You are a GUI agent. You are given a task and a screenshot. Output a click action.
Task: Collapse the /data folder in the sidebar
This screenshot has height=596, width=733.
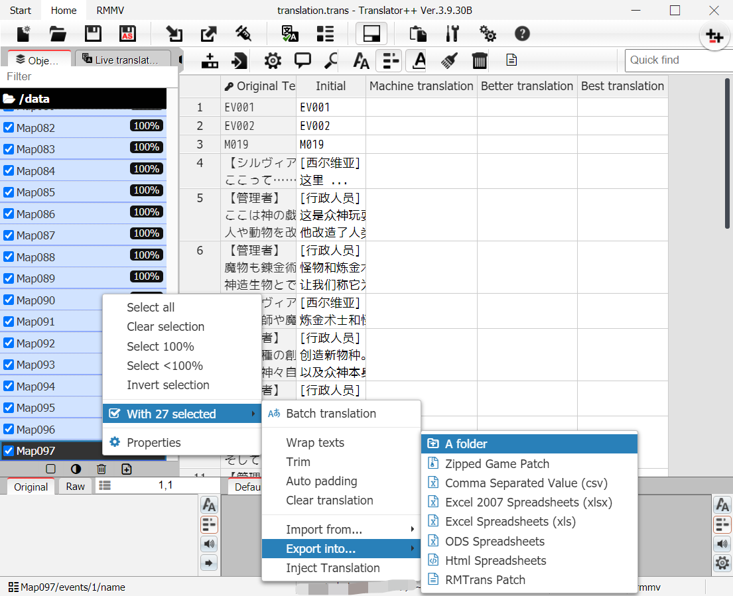[x=8, y=99]
